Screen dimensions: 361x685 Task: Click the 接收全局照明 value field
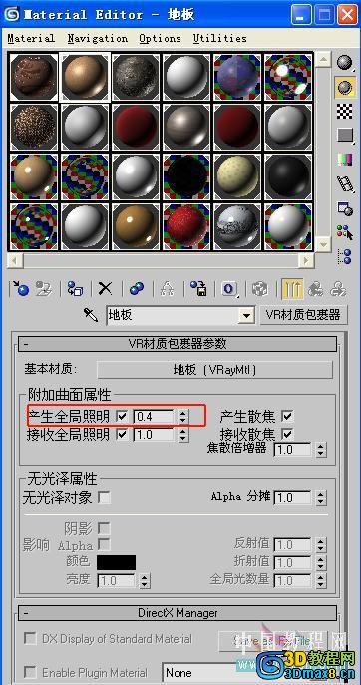154,435
